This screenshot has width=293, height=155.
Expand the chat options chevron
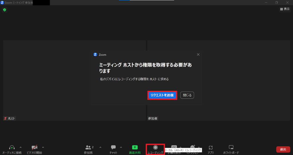[x=121, y=147]
